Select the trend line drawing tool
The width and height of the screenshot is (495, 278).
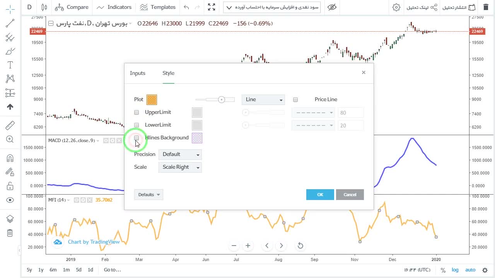click(10, 24)
